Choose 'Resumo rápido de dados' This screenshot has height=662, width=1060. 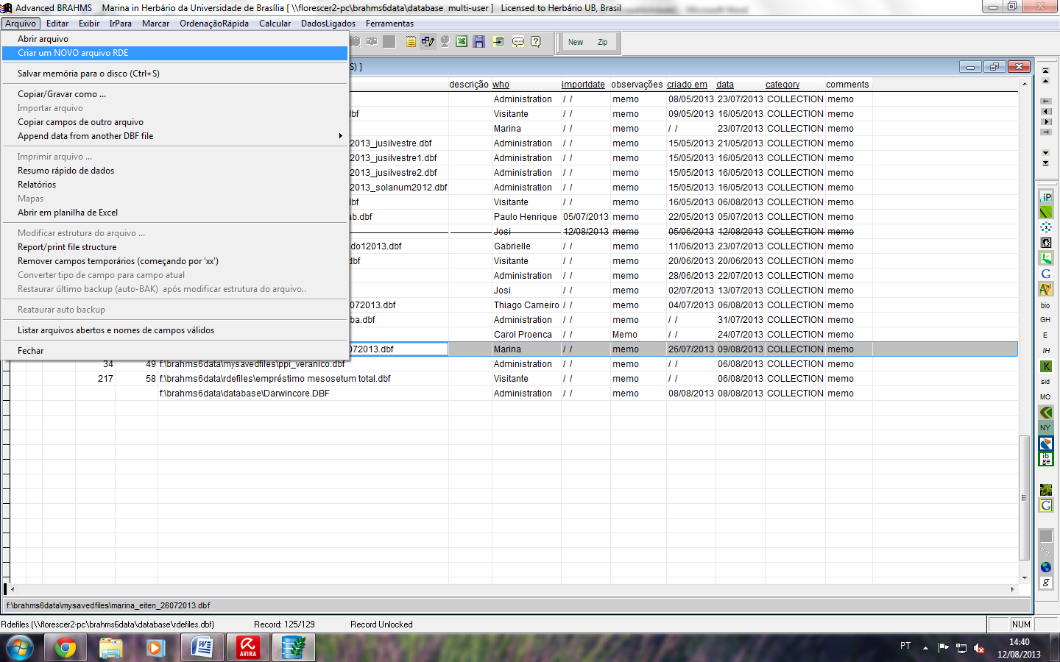pos(174,171)
